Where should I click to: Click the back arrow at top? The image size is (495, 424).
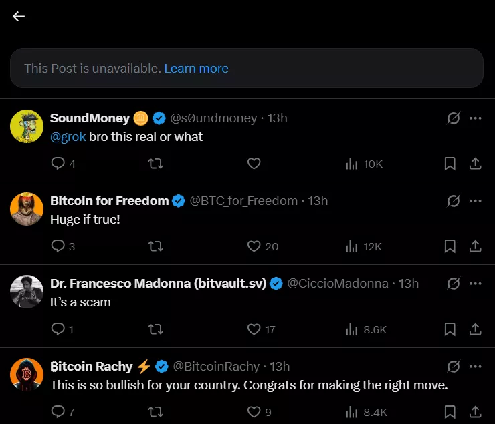coord(19,17)
